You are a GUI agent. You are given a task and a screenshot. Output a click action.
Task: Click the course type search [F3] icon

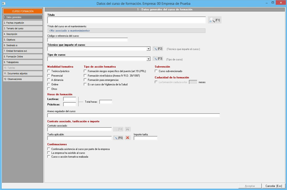[x=155, y=59]
